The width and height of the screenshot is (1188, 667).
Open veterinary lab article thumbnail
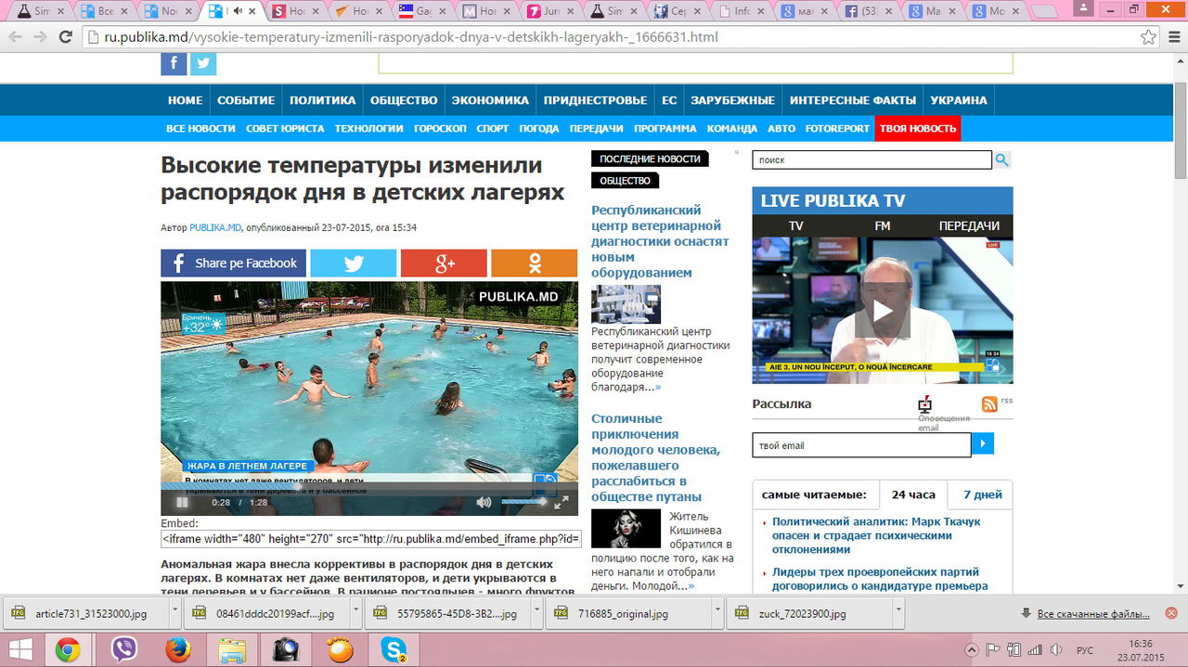pos(626,303)
